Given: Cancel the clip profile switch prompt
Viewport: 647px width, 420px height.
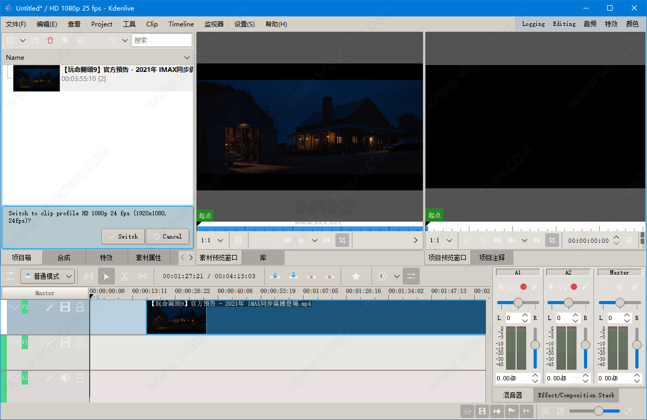Looking at the screenshot, I should click(167, 236).
